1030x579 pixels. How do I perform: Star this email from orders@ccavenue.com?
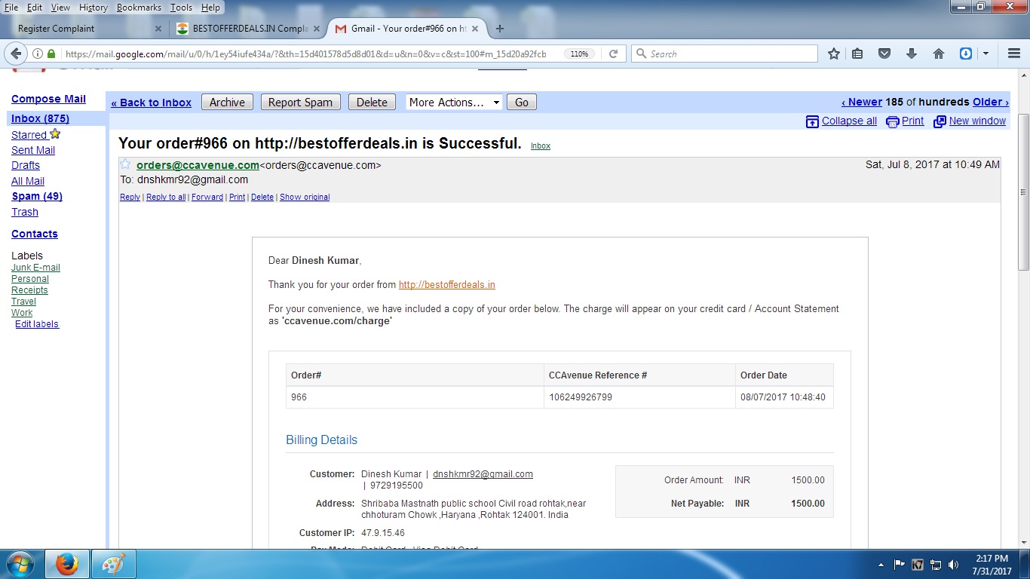click(x=126, y=164)
